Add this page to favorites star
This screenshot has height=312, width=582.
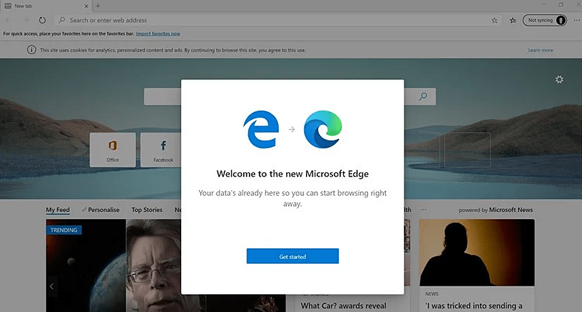(x=495, y=20)
